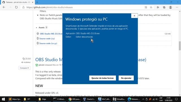The width and height of the screenshot is (181, 102).
Task: Switch to VirtualDub taskbar item
Action: click(x=119, y=99)
